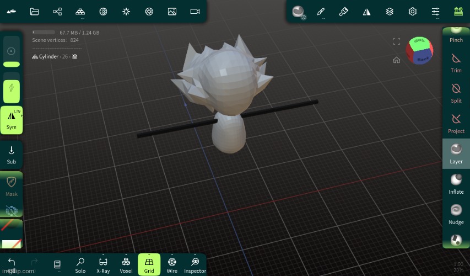Toggle the Sym symmetry button
Viewport: 470px width, 276px height.
point(12,120)
